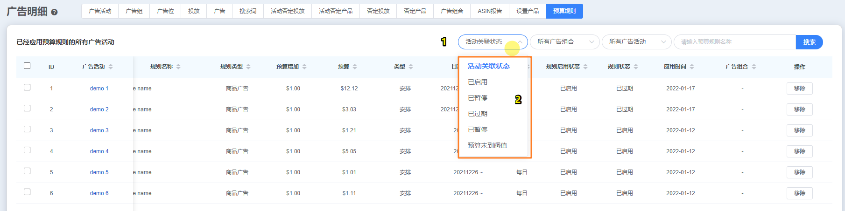Sort by 广告组合 column sort icon
This screenshot has width=845, height=211.
pyautogui.click(x=754, y=67)
